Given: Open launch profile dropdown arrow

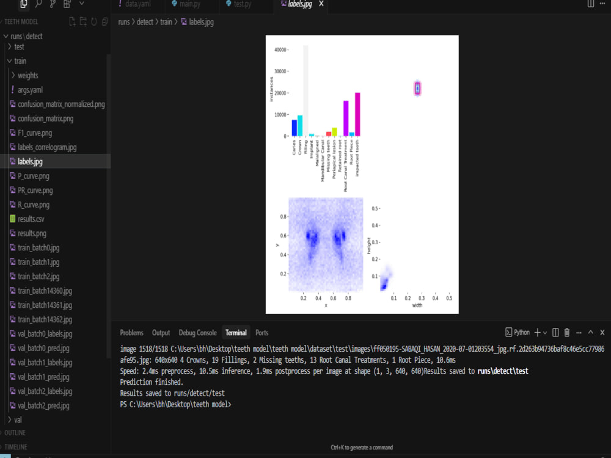Looking at the screenshot, I should (x=545, y=333).
